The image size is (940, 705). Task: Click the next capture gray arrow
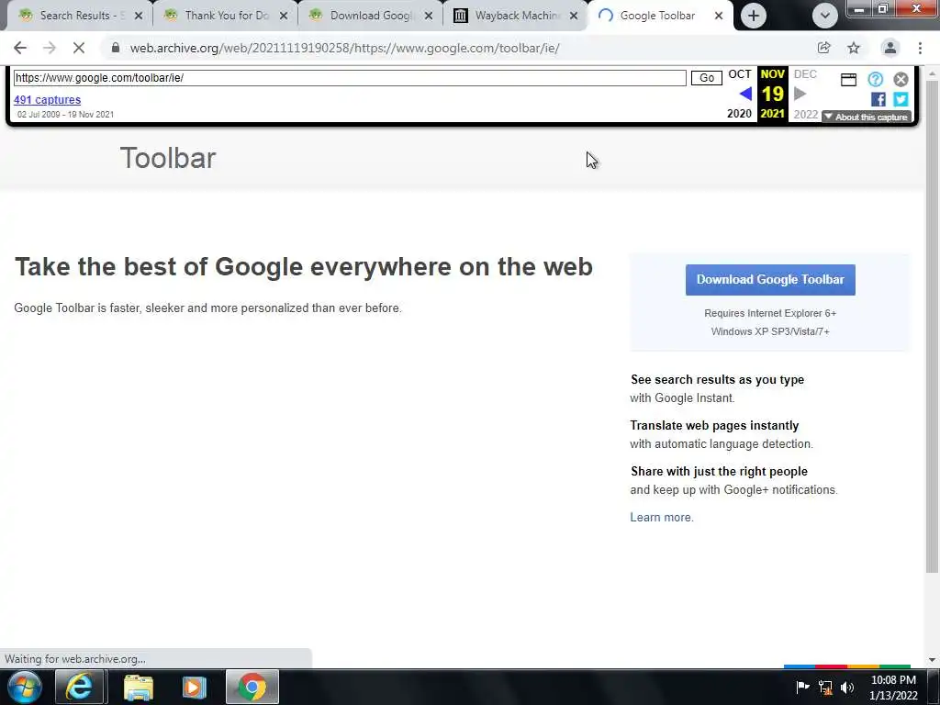point(800,94)
